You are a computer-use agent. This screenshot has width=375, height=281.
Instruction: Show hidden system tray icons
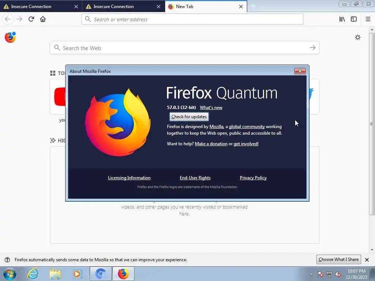pyautogui.click(x=311, y=274)
